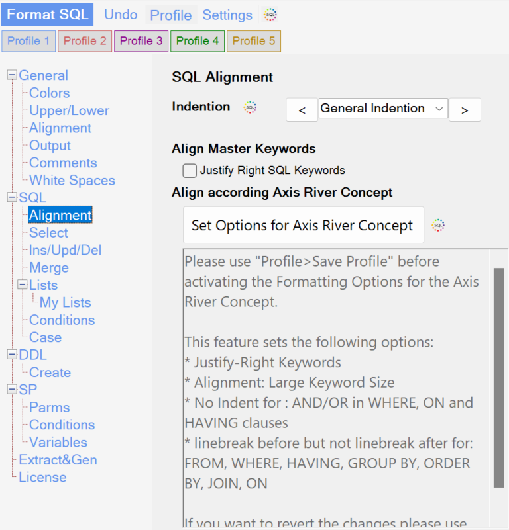This screenshot has width=509, height=530.
Task: Collapse the SP tree node
Action: pyautogui.click(x=12, y=390)
